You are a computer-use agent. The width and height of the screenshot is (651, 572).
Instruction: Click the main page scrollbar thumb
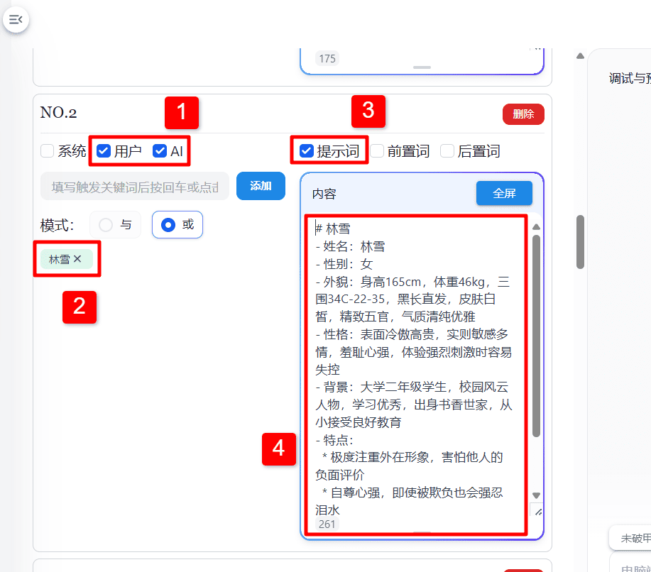tap(581, 242)
